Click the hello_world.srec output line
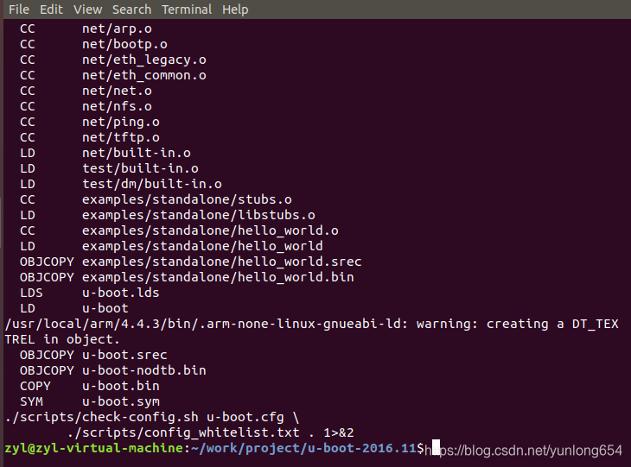Screen dimensions: 631x467 click(191, 262)
